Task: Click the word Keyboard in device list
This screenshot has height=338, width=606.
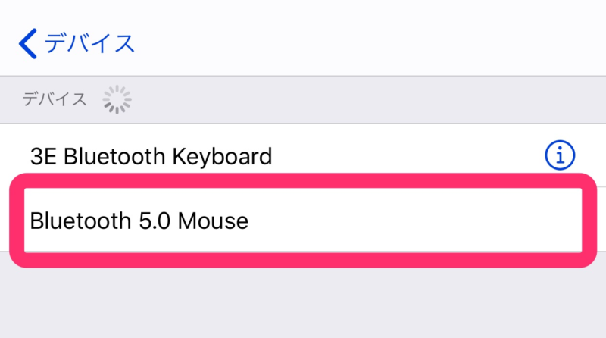Action: click(x=222, y=158)
